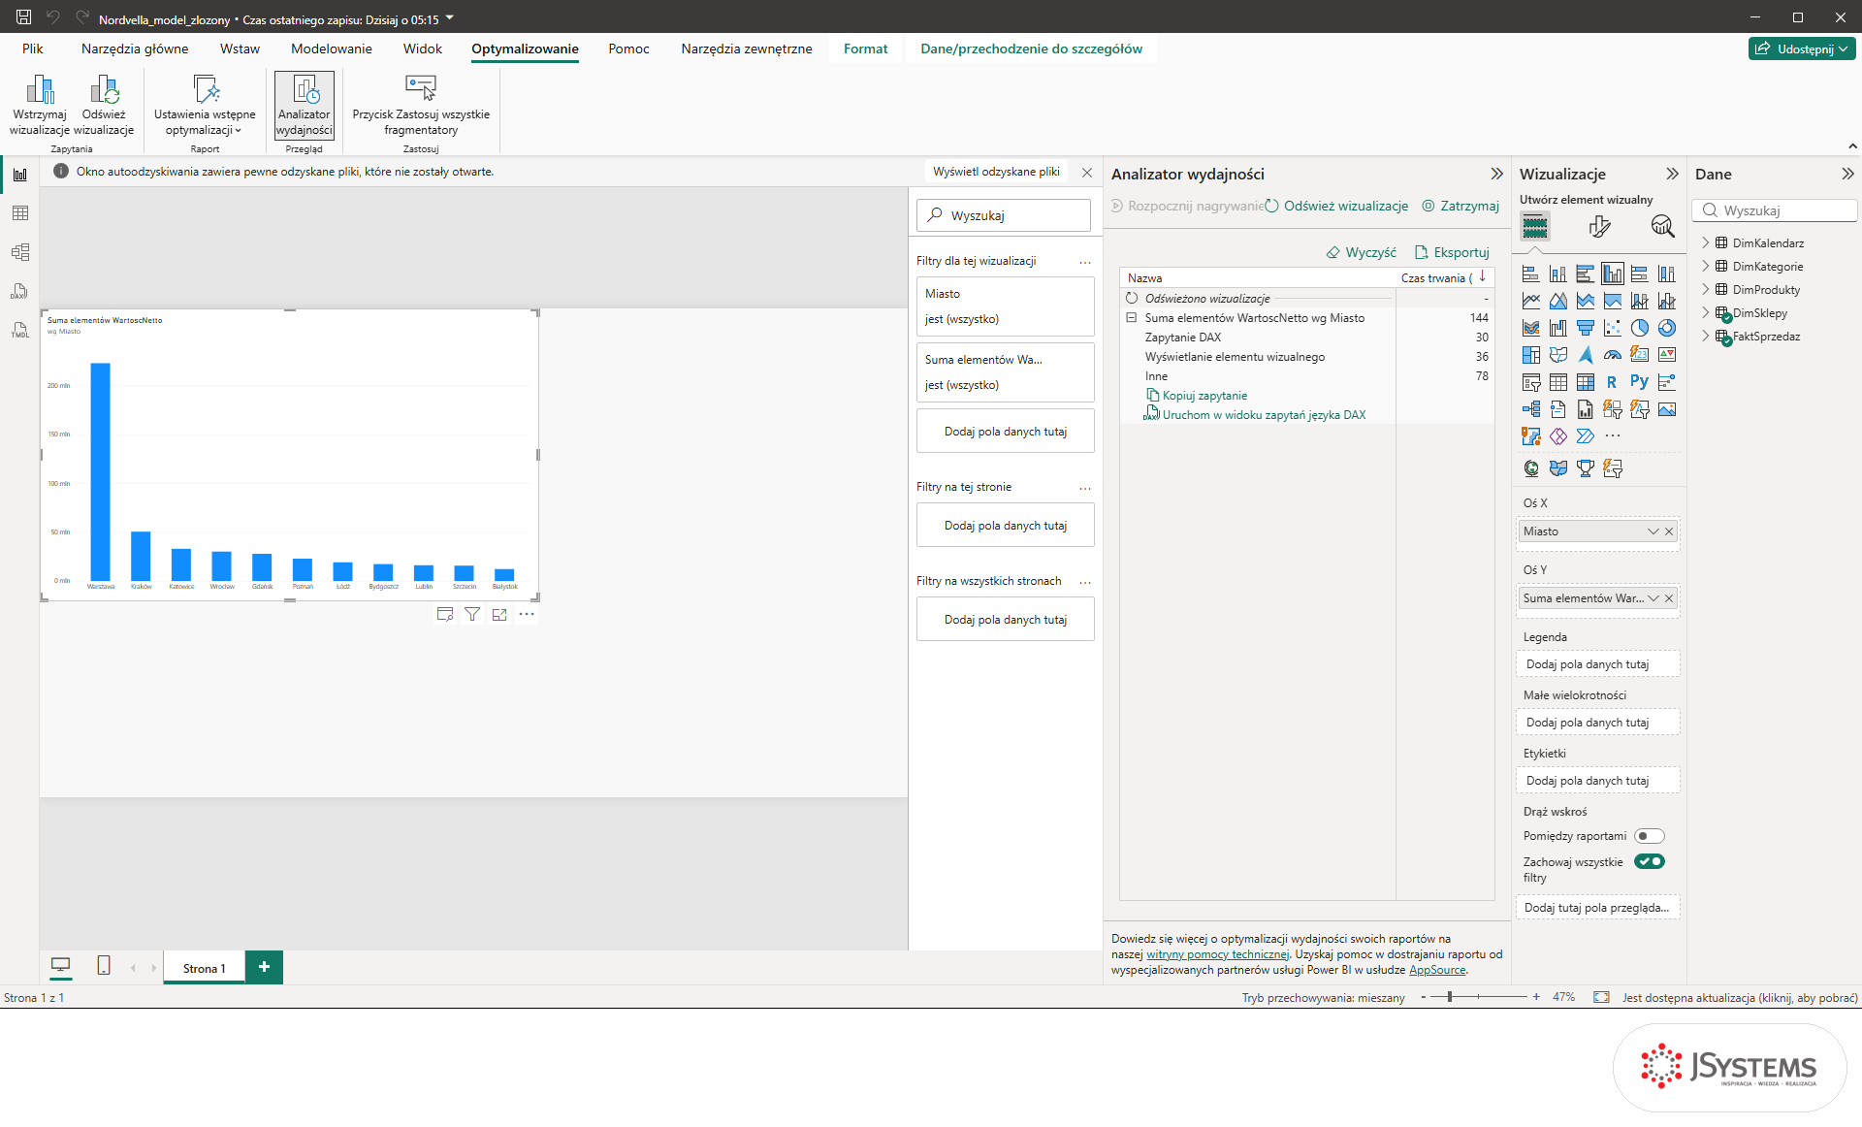Choose the scatter chart visual
The image size is (1862, 1127).
[1612, 328]
